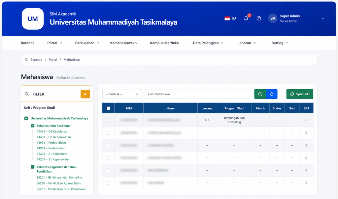This screenshot has width=338, height=199.
Task: Go to Beranda in the main menu
Action: click(x=28, y=43)
